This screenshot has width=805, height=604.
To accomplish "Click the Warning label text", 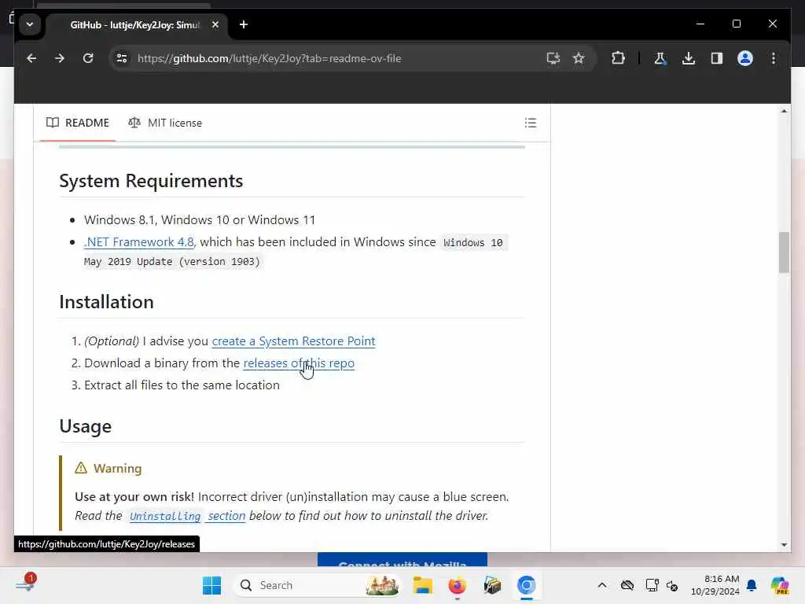I will pyautogui.click(x=118, y=469).
